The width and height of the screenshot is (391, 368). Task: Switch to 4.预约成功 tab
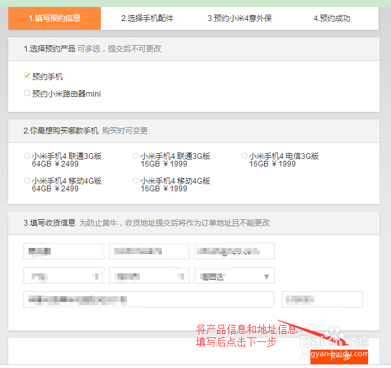pos(332,18)
